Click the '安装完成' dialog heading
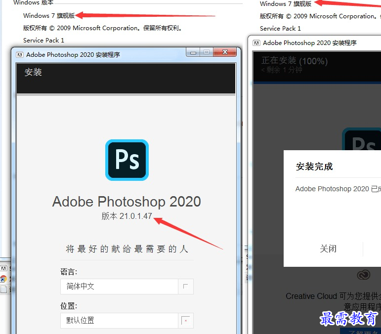 (314, 167)
